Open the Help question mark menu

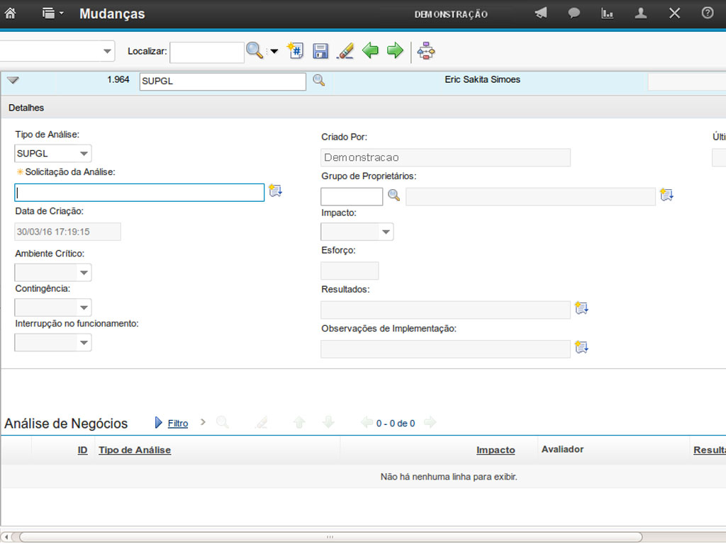pyautogui.click(x=707, y=13)
